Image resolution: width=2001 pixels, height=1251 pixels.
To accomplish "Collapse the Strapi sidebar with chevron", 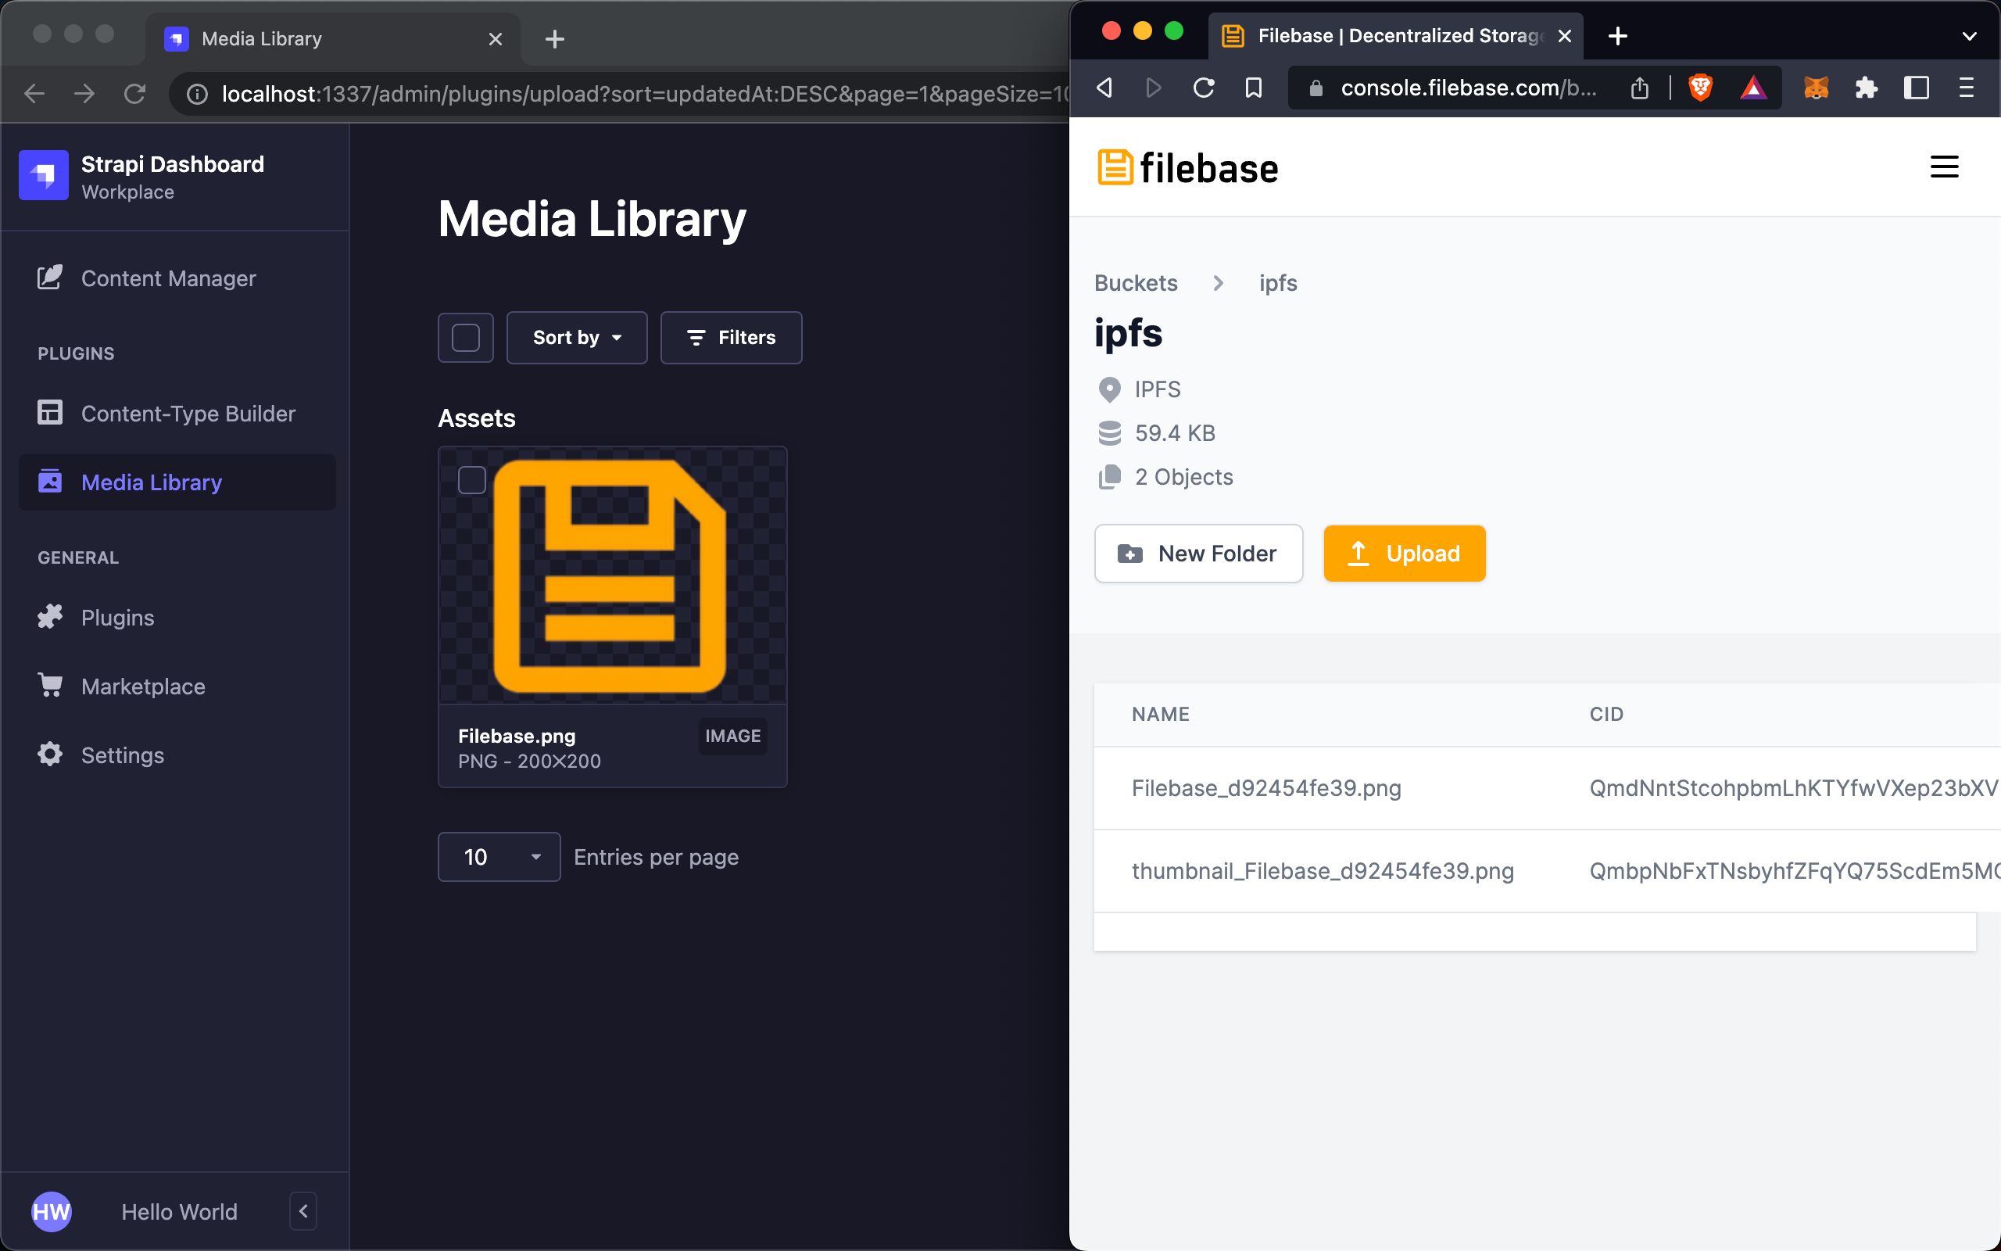I will pyautogui.click(x=303, y=1211).
